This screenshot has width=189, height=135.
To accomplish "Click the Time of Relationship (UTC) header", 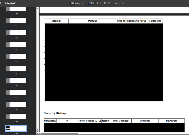I will [131, 21].
